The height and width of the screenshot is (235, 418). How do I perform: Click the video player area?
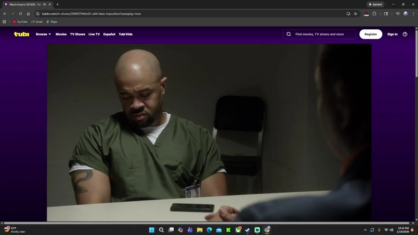(x=209, y=133)
